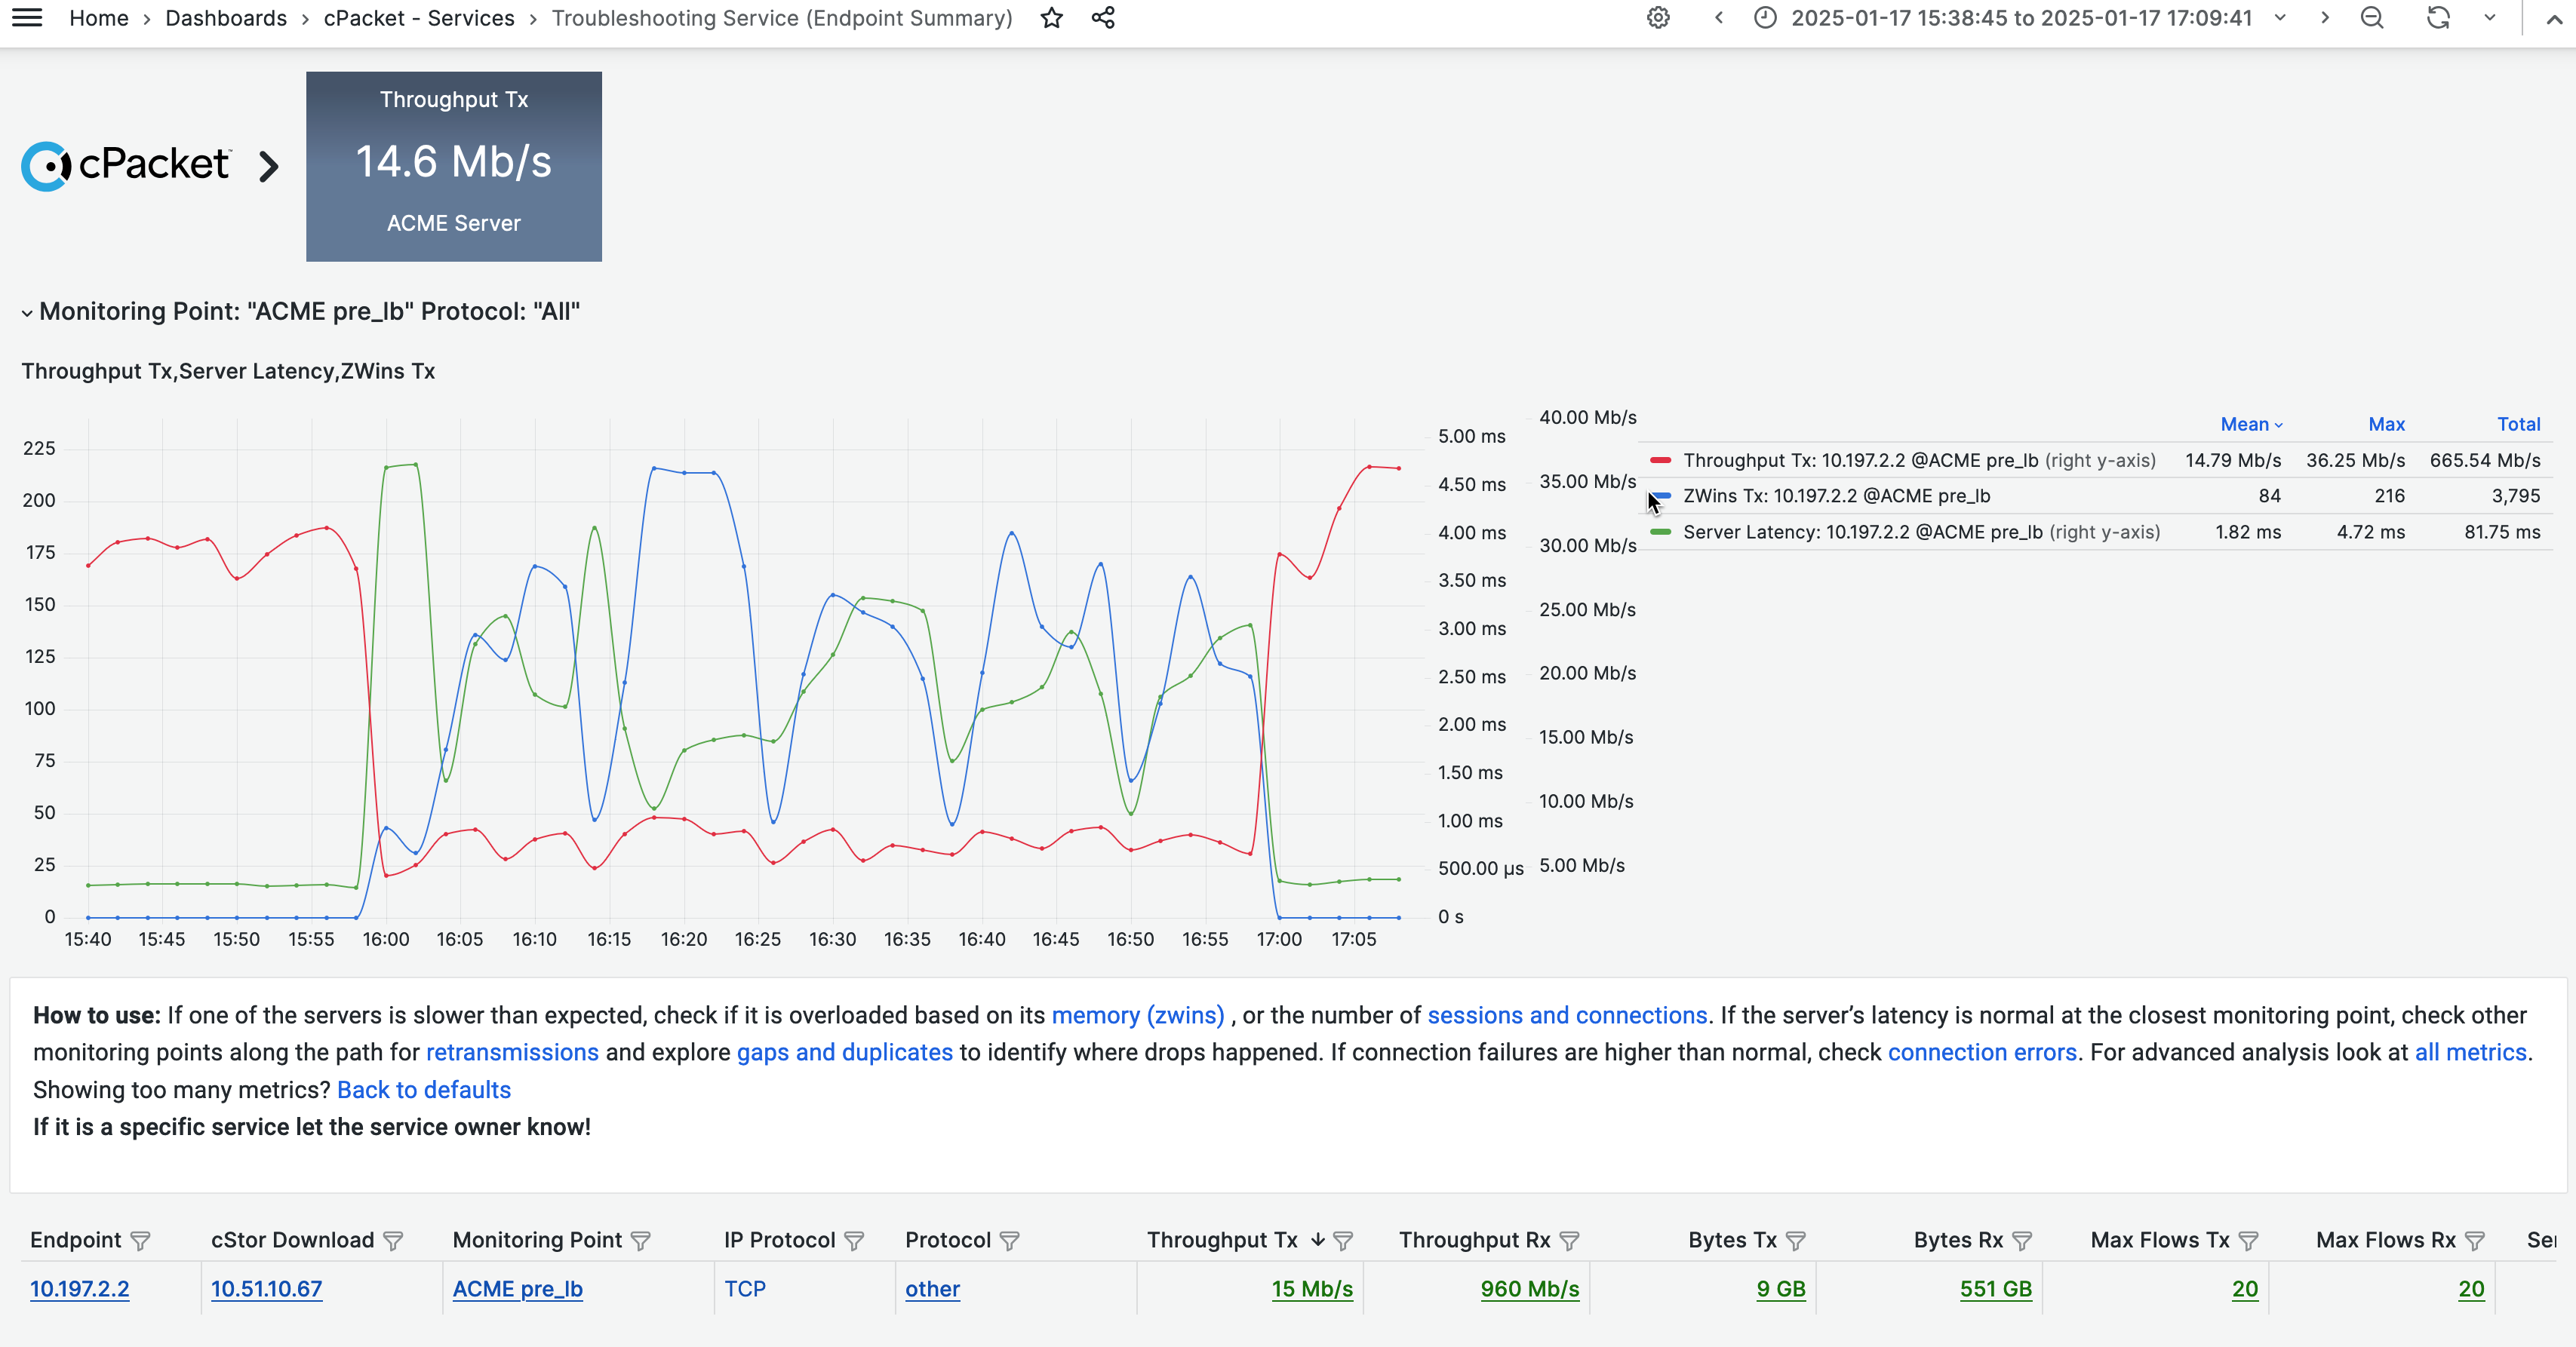Screen dimensions: 2576x1347
Task: Open ACME pre_lb monitoring point link
Action: [518, 1289]
